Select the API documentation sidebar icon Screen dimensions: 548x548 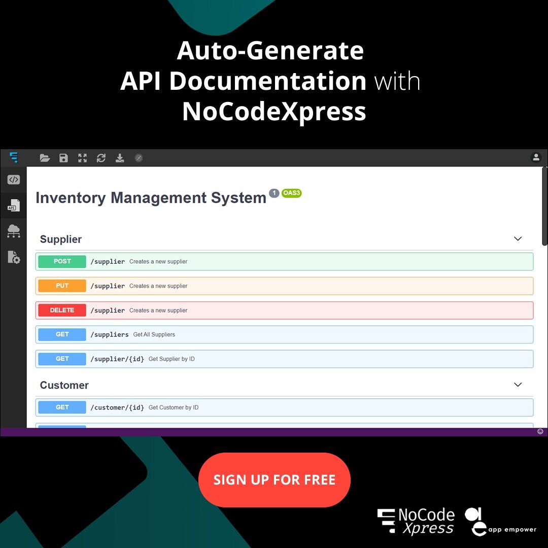click(x=13, y=205)
